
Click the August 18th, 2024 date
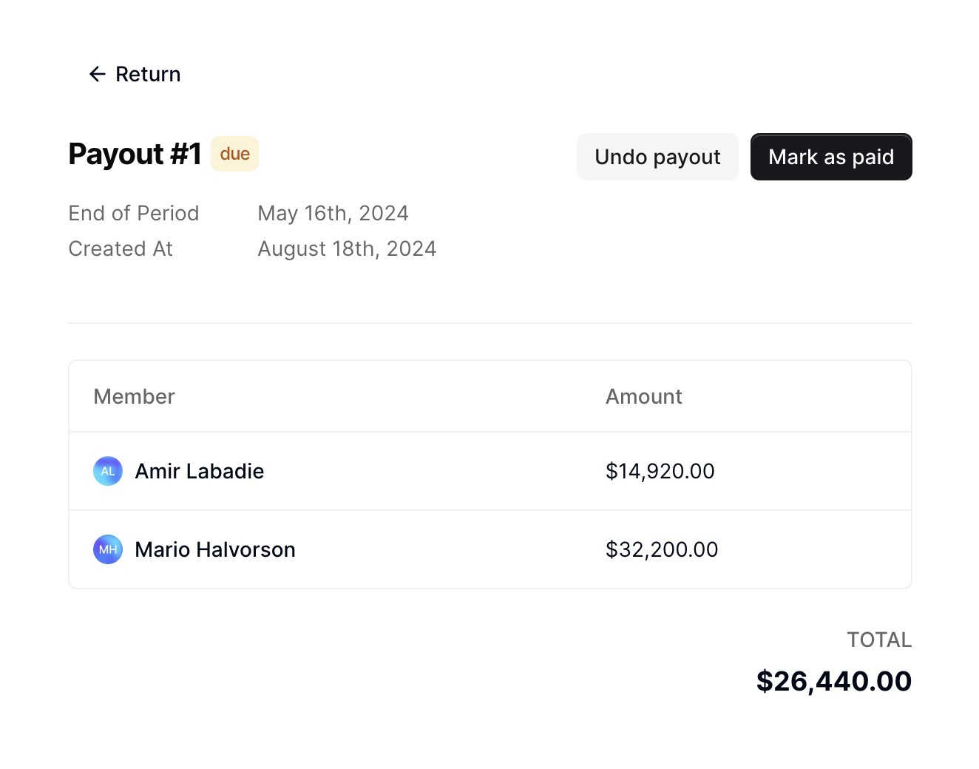click(347, 248)
